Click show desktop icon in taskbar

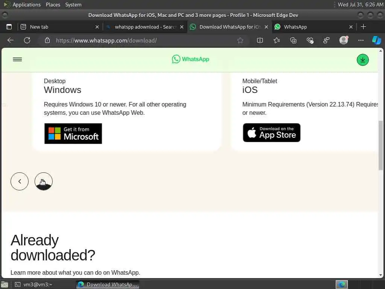click(5, 284)
